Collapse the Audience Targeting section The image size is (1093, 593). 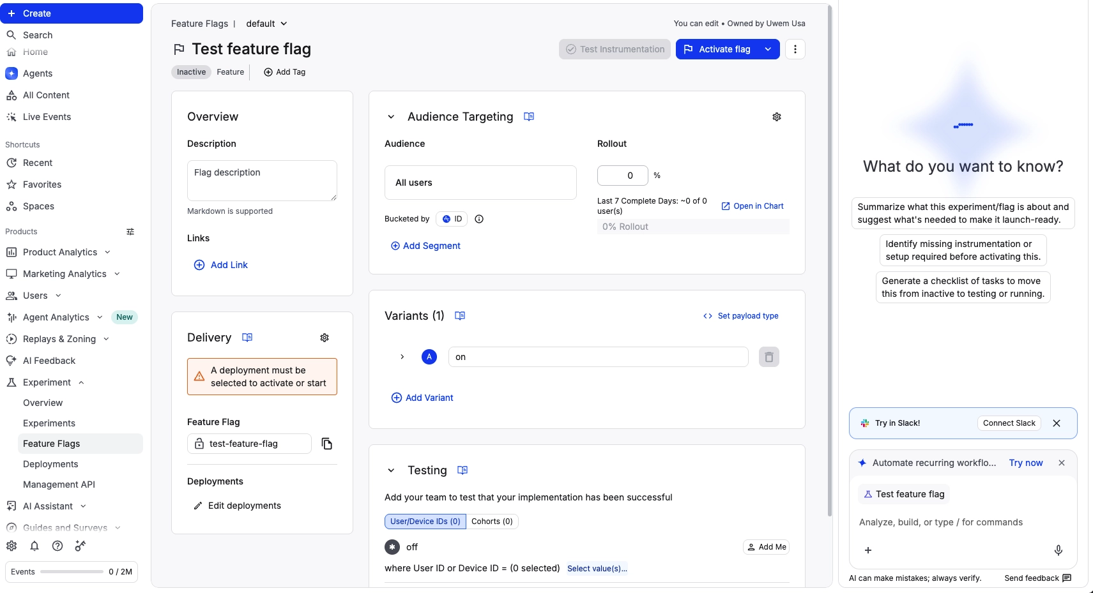(391, 117)
